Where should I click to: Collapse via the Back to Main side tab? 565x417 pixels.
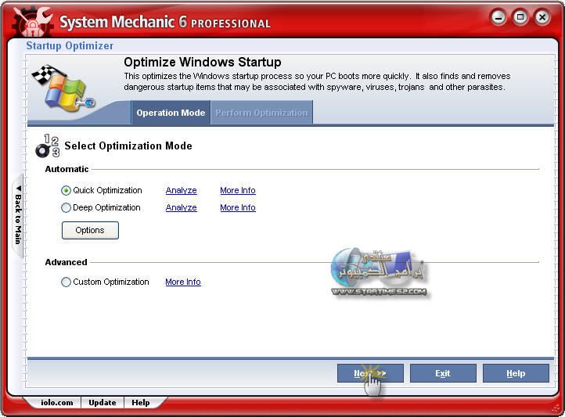pos(18,215)
